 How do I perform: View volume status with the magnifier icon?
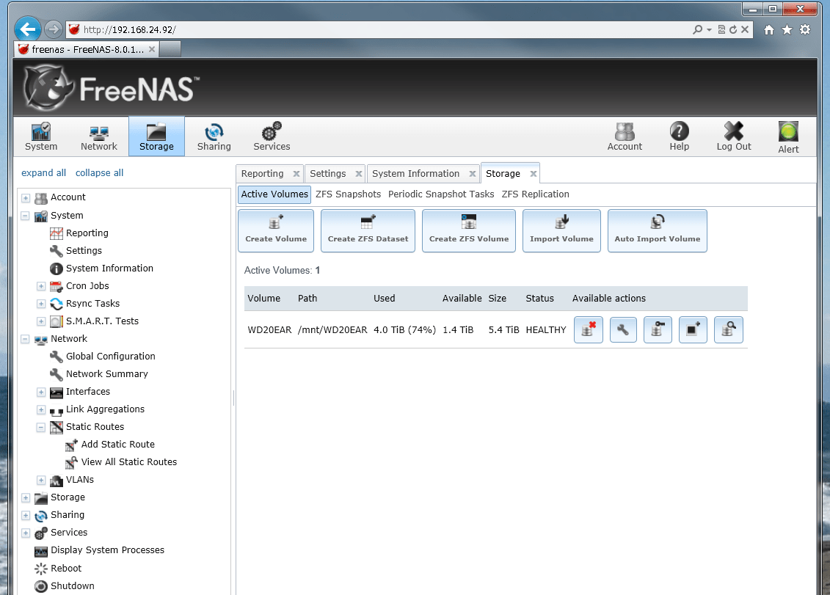729,329
